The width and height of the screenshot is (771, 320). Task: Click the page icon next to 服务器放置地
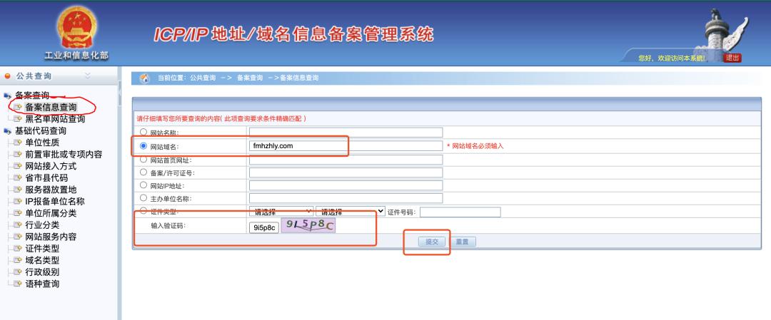18,190
